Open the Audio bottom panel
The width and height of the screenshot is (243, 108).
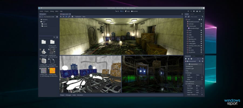pos(74,95)
